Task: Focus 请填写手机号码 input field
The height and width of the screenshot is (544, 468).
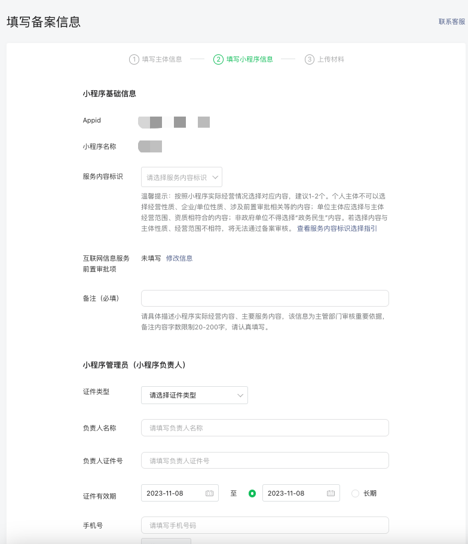Action: (x=265, y=525)
